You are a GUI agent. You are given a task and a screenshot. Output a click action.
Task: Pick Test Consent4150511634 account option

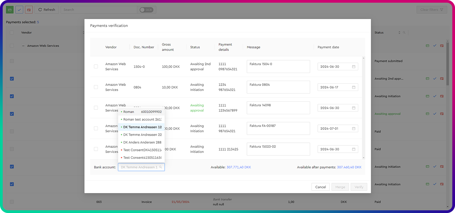coord(141,158)
